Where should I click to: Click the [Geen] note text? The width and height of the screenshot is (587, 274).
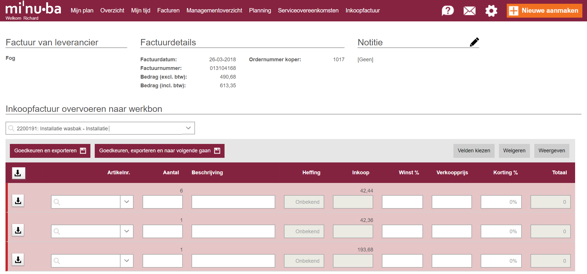click(365, 60)
